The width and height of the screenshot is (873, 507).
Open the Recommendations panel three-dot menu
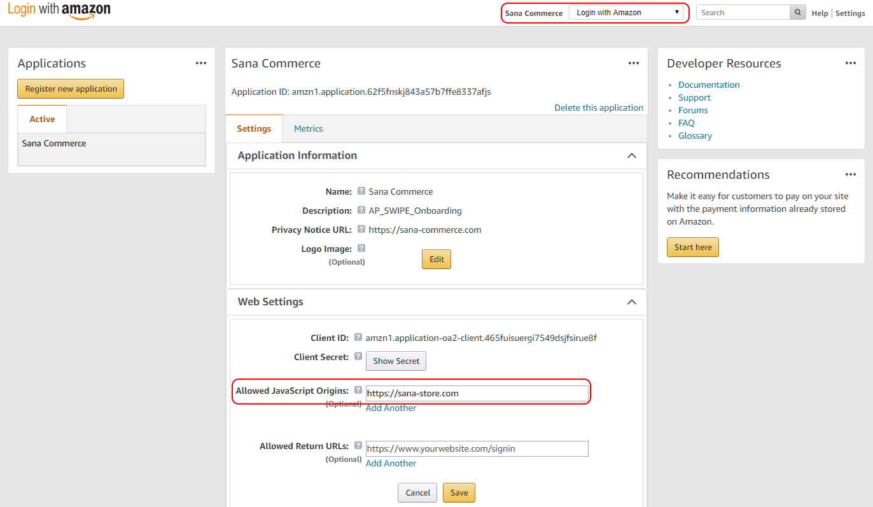[851, 174]
